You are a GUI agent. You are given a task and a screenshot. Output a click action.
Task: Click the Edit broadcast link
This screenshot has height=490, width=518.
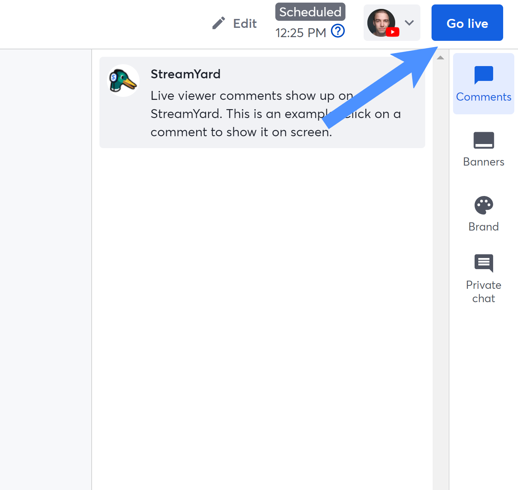[245, 23]
